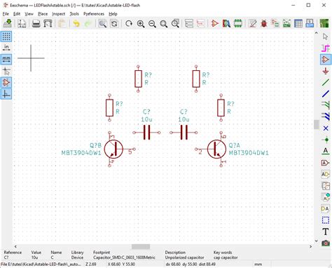The image size is (332, 268).
Task: Click the Leave Sheet icon
Action: 200,23
